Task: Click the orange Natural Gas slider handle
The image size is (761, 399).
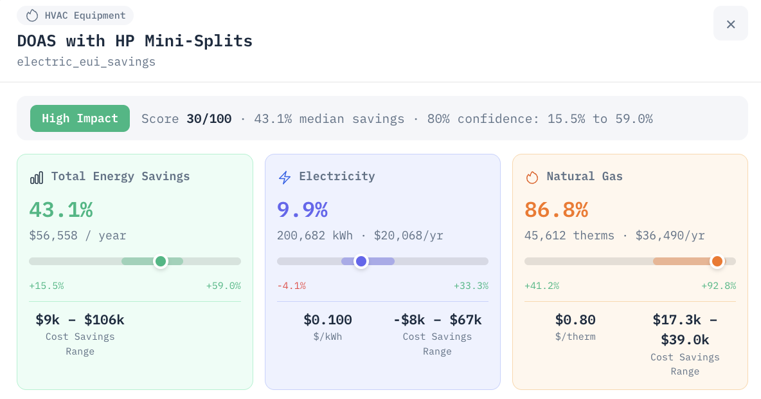Action: [717, 261]
